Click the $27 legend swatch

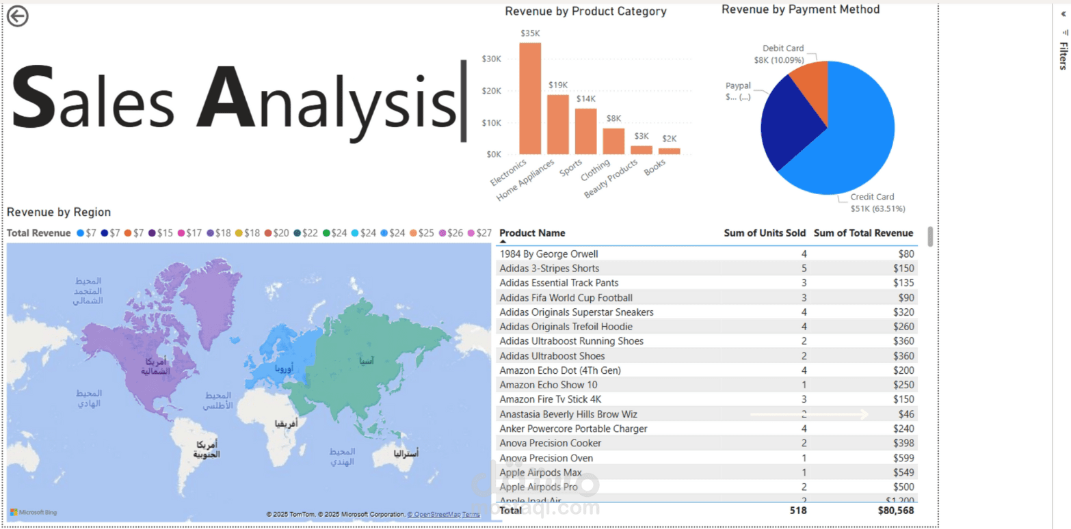471,233
